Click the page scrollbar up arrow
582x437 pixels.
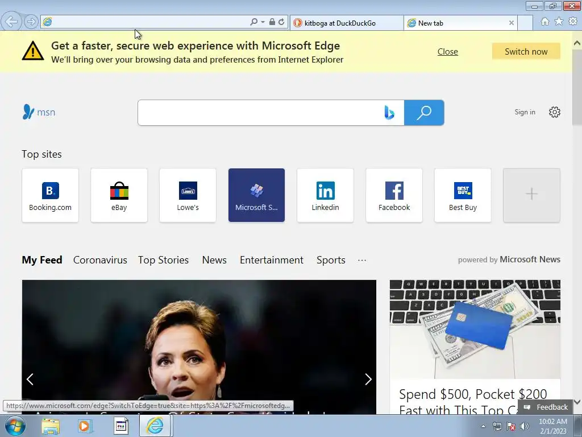pyautogui.click(x=577, y=43)
